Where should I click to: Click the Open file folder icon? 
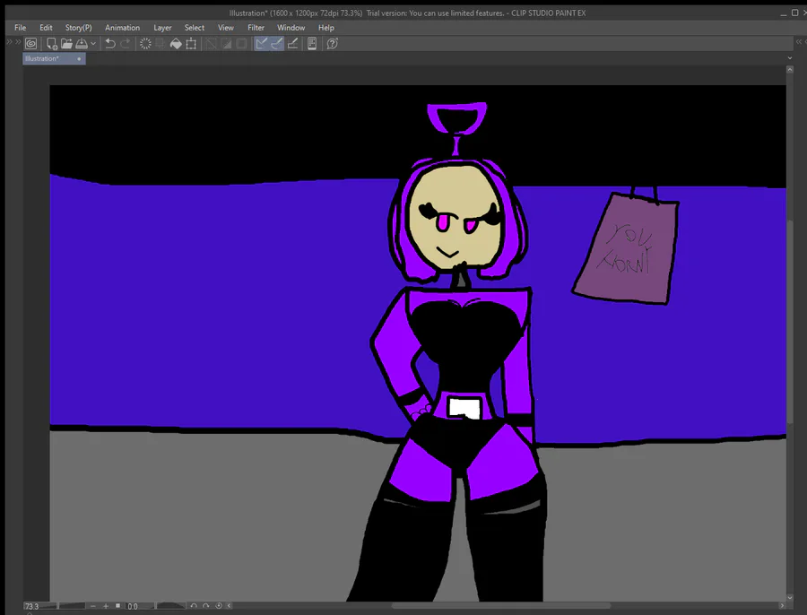[66, 44]
